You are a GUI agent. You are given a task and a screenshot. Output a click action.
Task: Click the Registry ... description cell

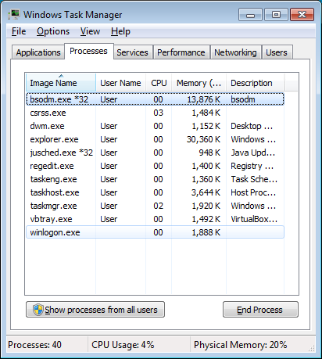coord(252,166)
